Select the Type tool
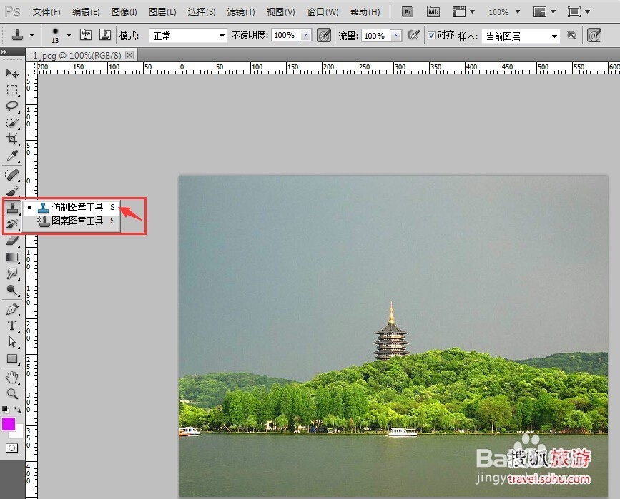 click(x=12, y=326)
